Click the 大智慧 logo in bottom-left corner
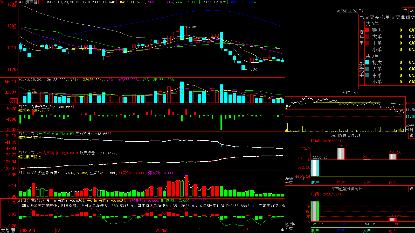The image size is (415, 233). [x=8, y=230]
